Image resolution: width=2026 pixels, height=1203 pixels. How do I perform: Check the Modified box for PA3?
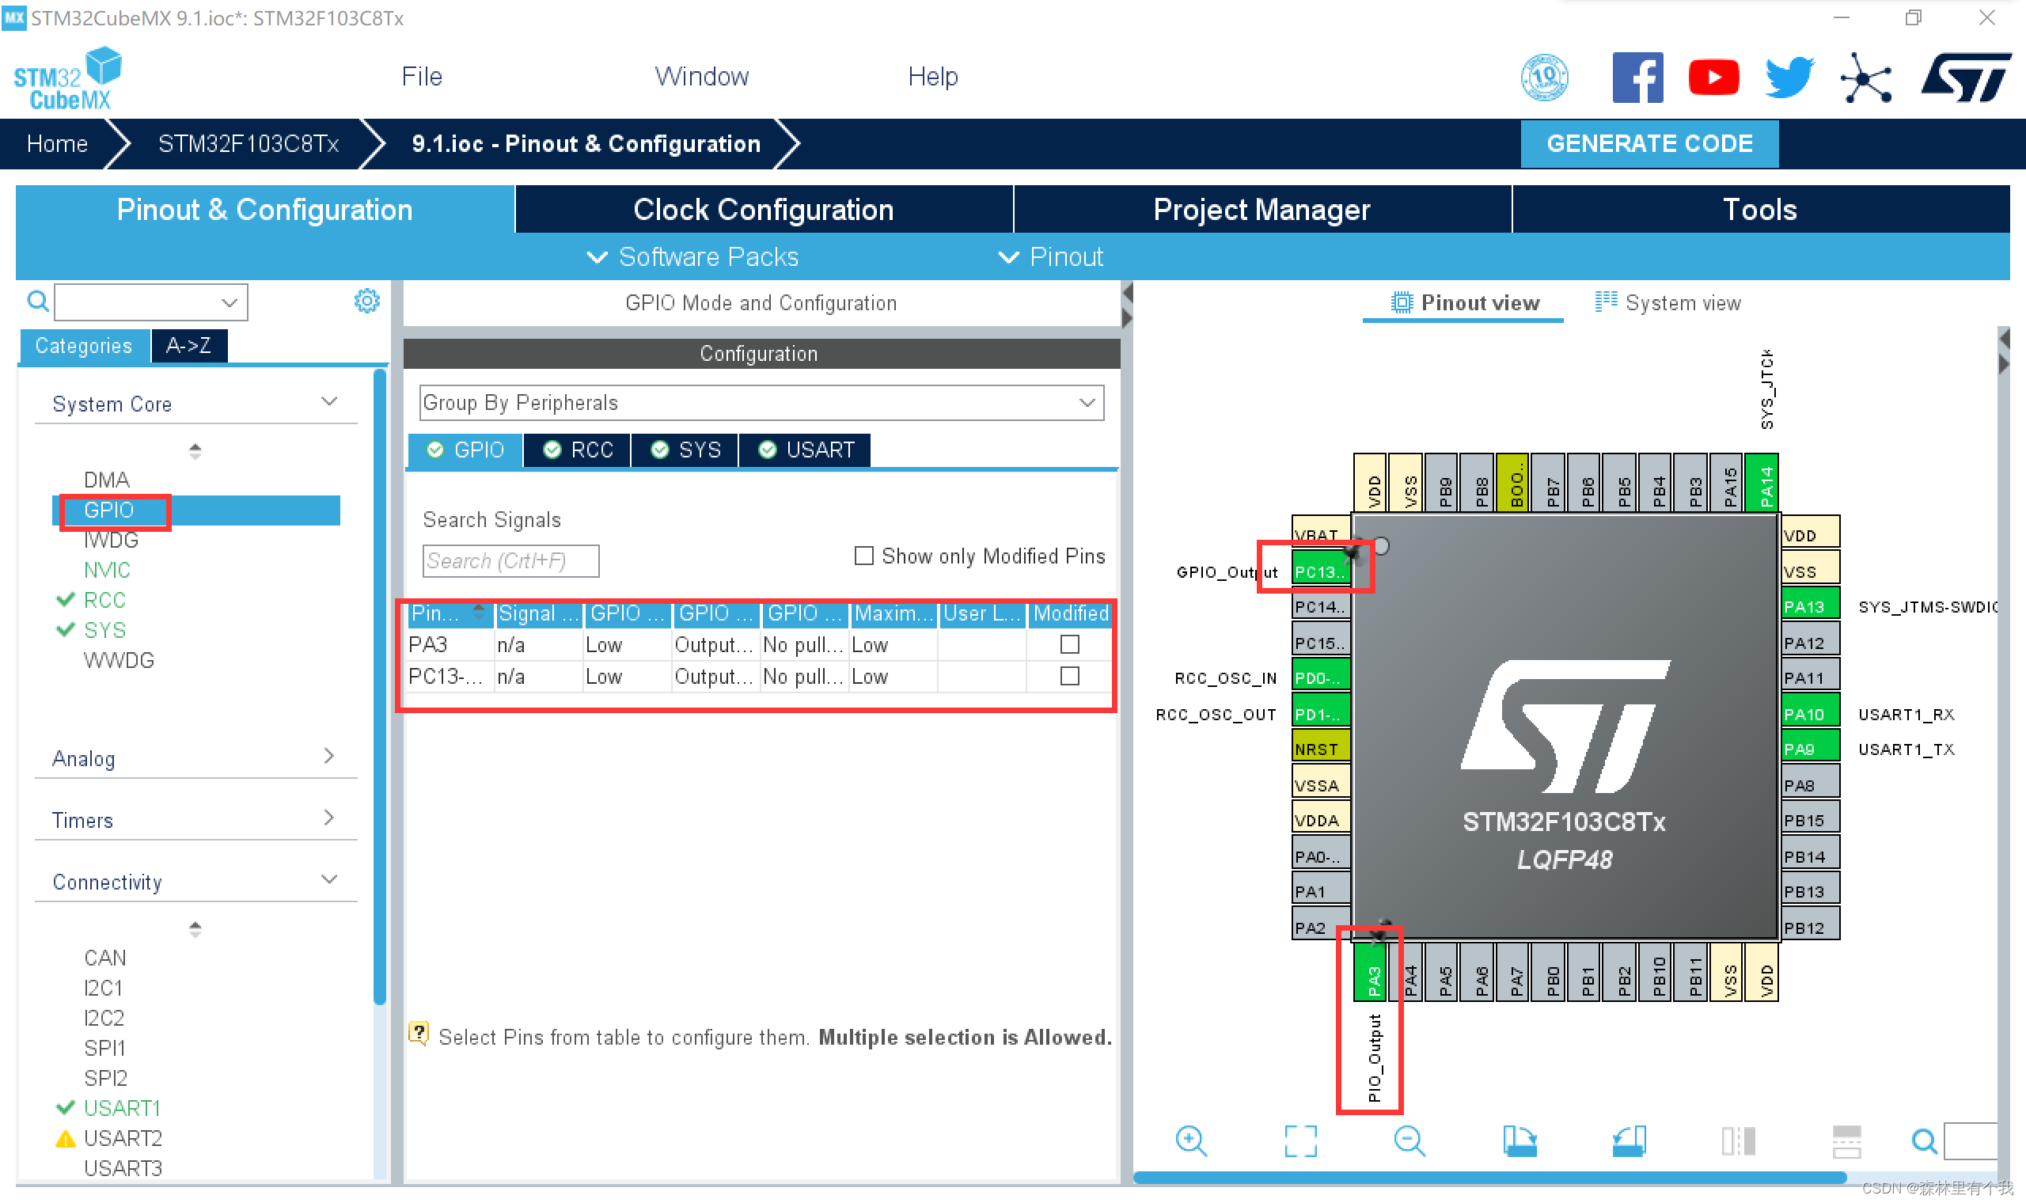[1069, 644]
